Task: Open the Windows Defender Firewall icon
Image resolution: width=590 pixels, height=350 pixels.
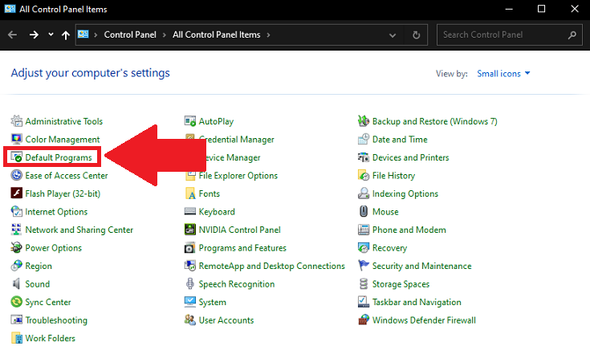Action: click(x=364, y=320)
